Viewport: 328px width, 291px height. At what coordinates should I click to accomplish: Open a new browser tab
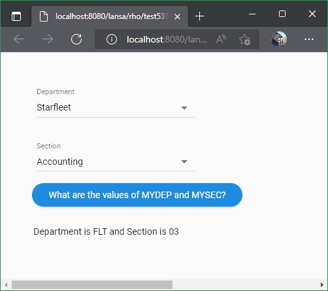[199, 16]
